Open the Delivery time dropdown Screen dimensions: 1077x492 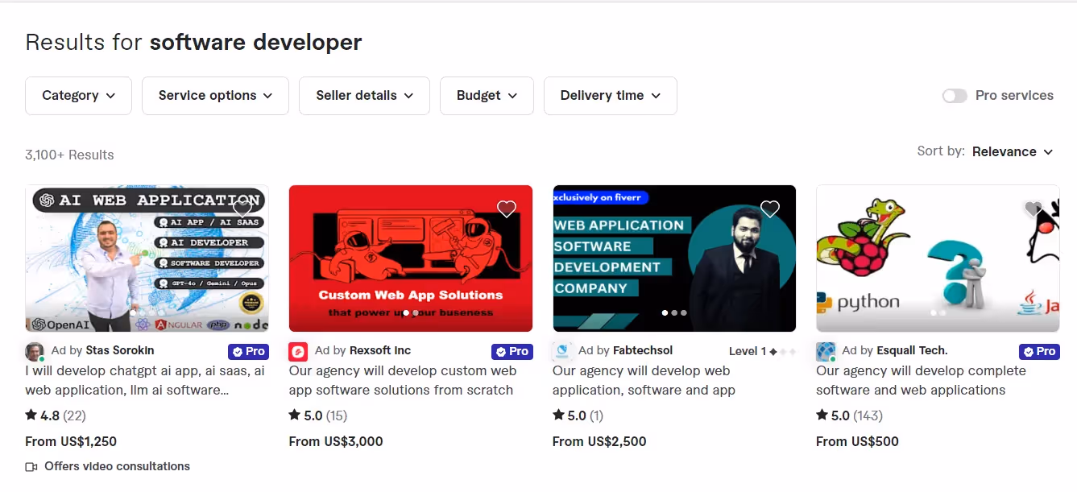click(x=611, y=96)
